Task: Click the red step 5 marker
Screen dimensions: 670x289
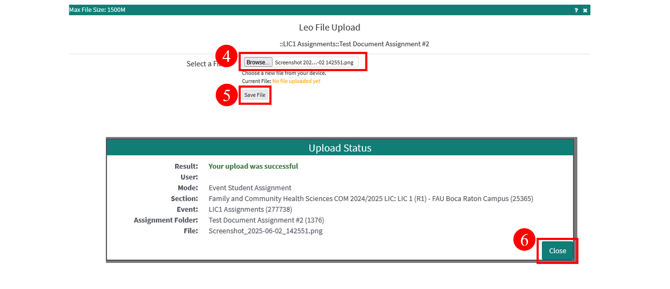Action: pyautogui.click(x=227, y=95)
